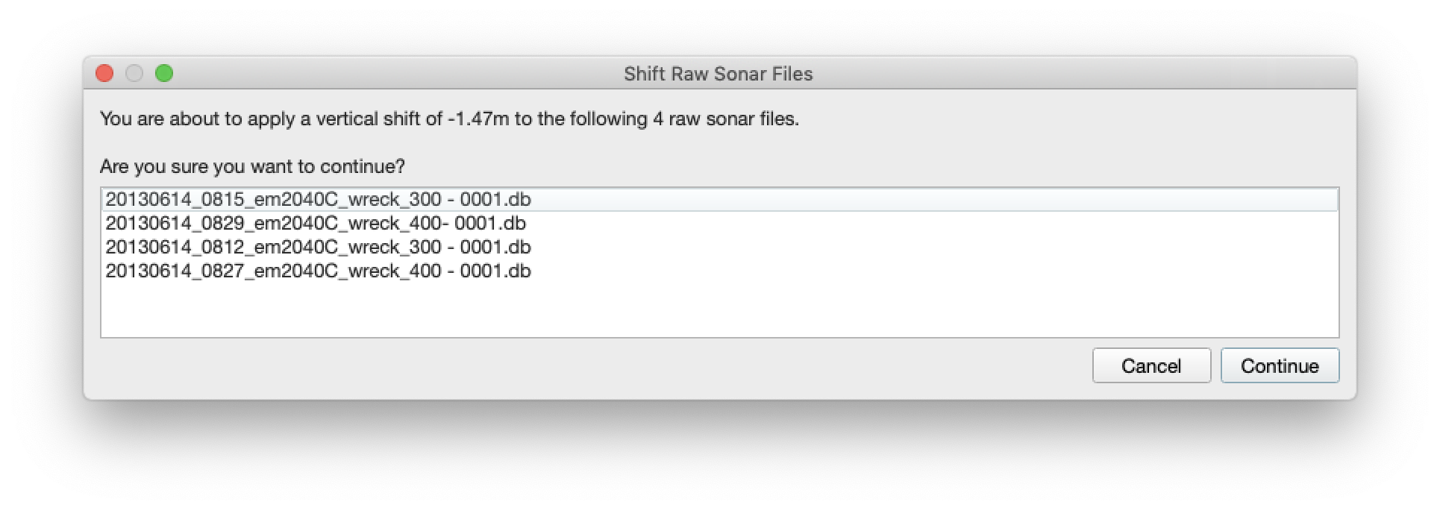Click the -1.47m value in the message
1440x510 pixels.
tap(478, 119)
